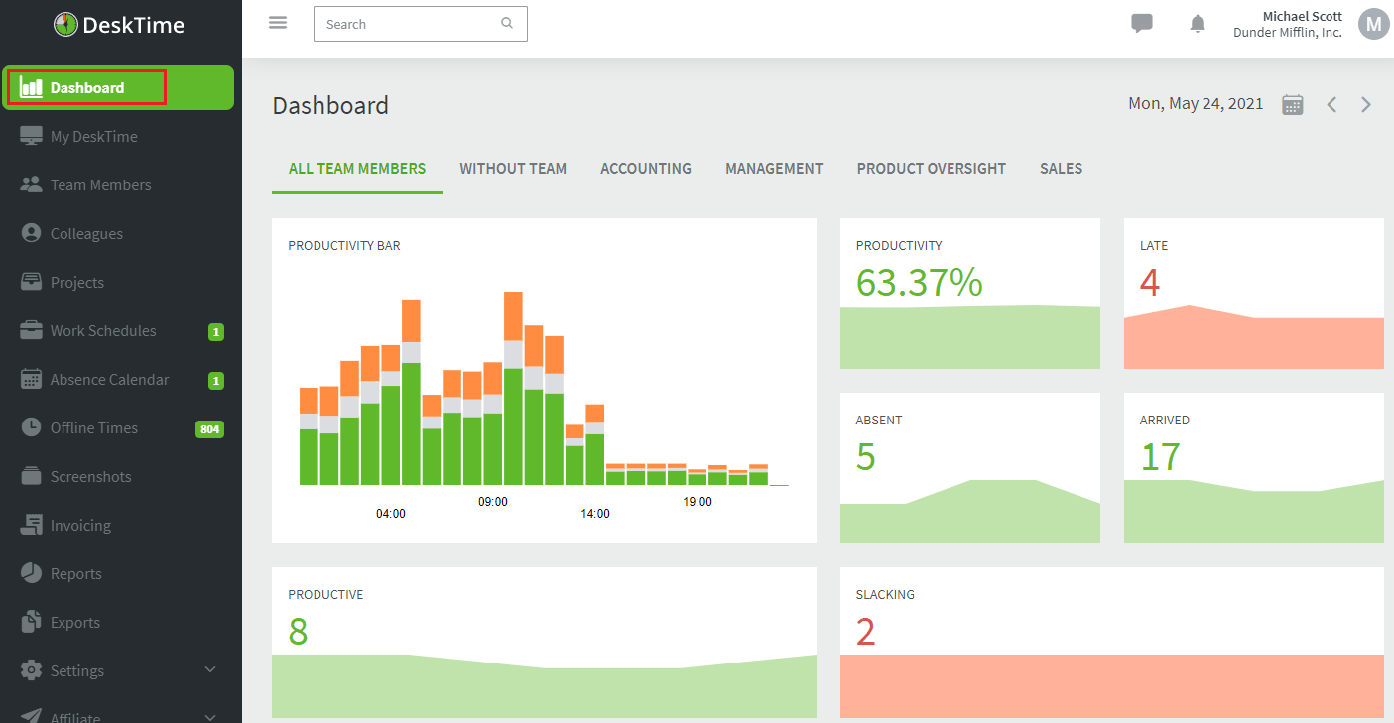Open the Projects section
Viewport: 1394px width, 723px height.
click(76, 282)
